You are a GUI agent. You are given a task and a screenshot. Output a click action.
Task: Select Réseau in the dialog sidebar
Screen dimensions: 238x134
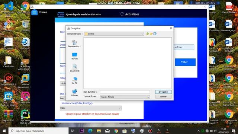coord(74,93)
